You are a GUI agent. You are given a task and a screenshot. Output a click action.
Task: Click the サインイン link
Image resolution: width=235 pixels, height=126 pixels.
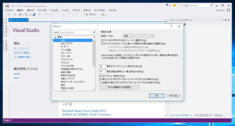coord(221,10)
